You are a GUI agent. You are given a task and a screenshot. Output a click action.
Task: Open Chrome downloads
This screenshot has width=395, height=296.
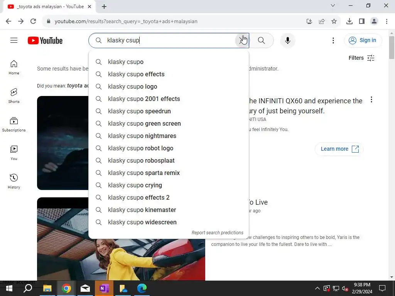(x=349, y=22)
